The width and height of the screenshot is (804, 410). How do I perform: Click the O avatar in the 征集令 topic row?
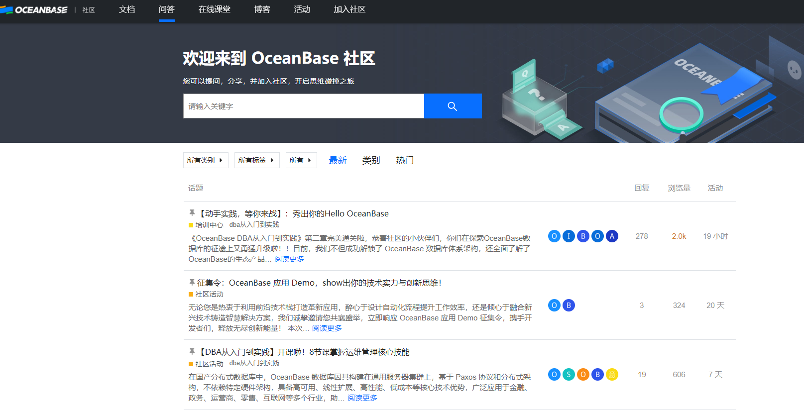coord(554,305)
